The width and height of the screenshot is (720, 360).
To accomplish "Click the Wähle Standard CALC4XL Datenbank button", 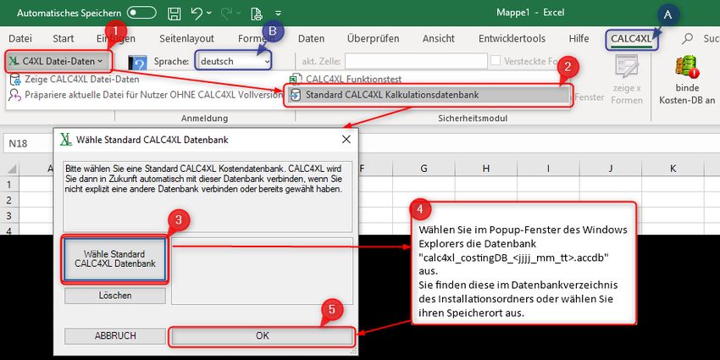I will click(x=115, y=259).
